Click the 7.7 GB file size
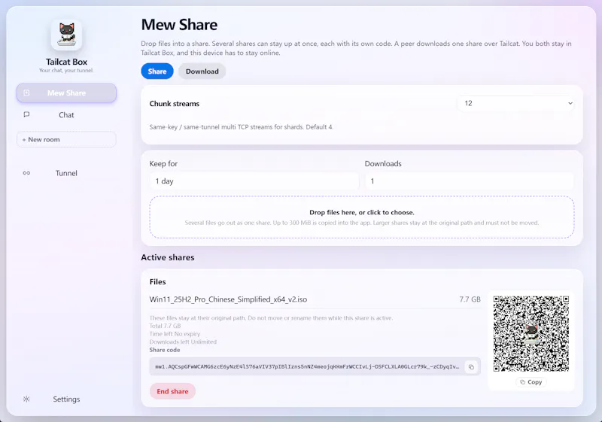 (x=470, y=299)
